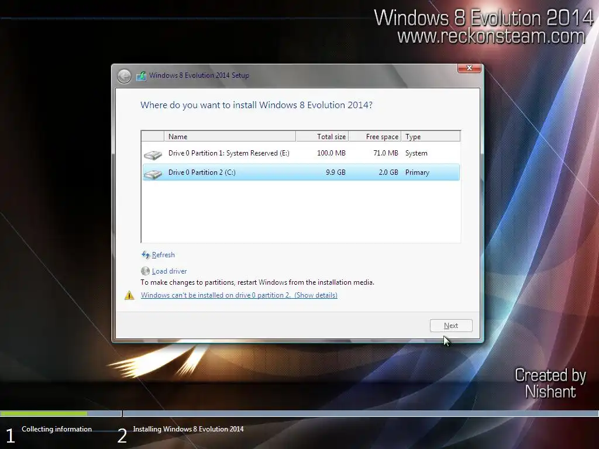This screenshot has height=449, width=599.
Task: Click the Load driver disc icon
Action: [x=145, y=271]
